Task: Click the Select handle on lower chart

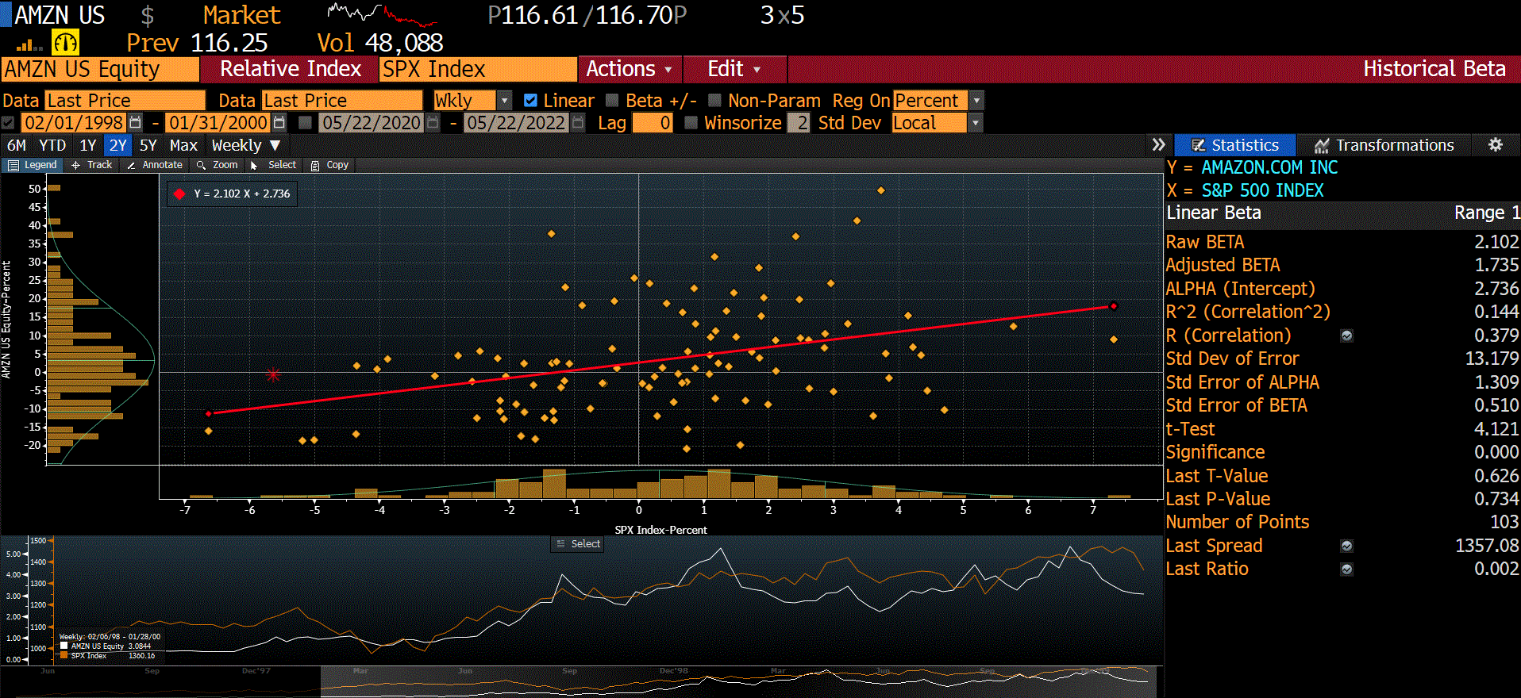Action: [x=578, y=544]
